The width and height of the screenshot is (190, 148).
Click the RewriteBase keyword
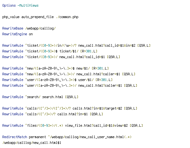(13, 28)
